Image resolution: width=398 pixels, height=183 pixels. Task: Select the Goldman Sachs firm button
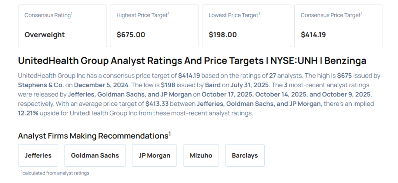[x=95, y=155]
